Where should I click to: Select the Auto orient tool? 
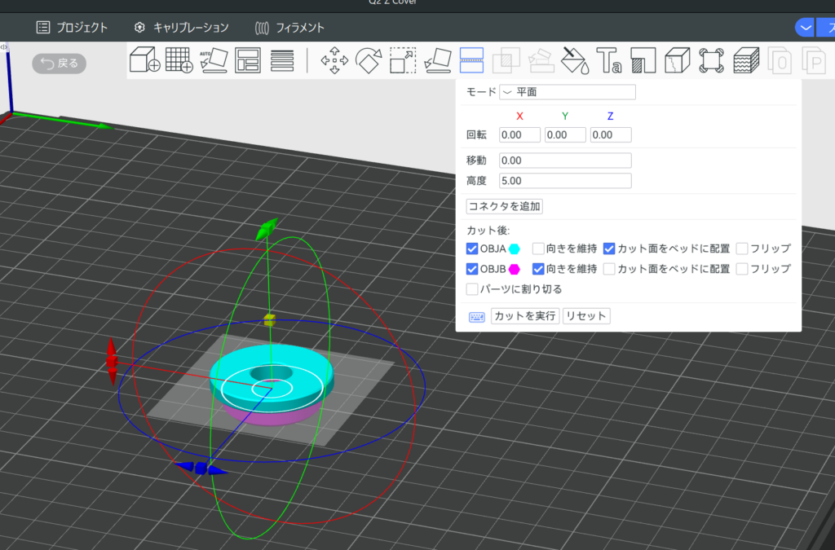pos(213,60)
